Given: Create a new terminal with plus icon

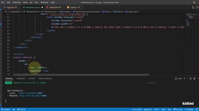Looking at the screenshot, I should pos(184,79).
